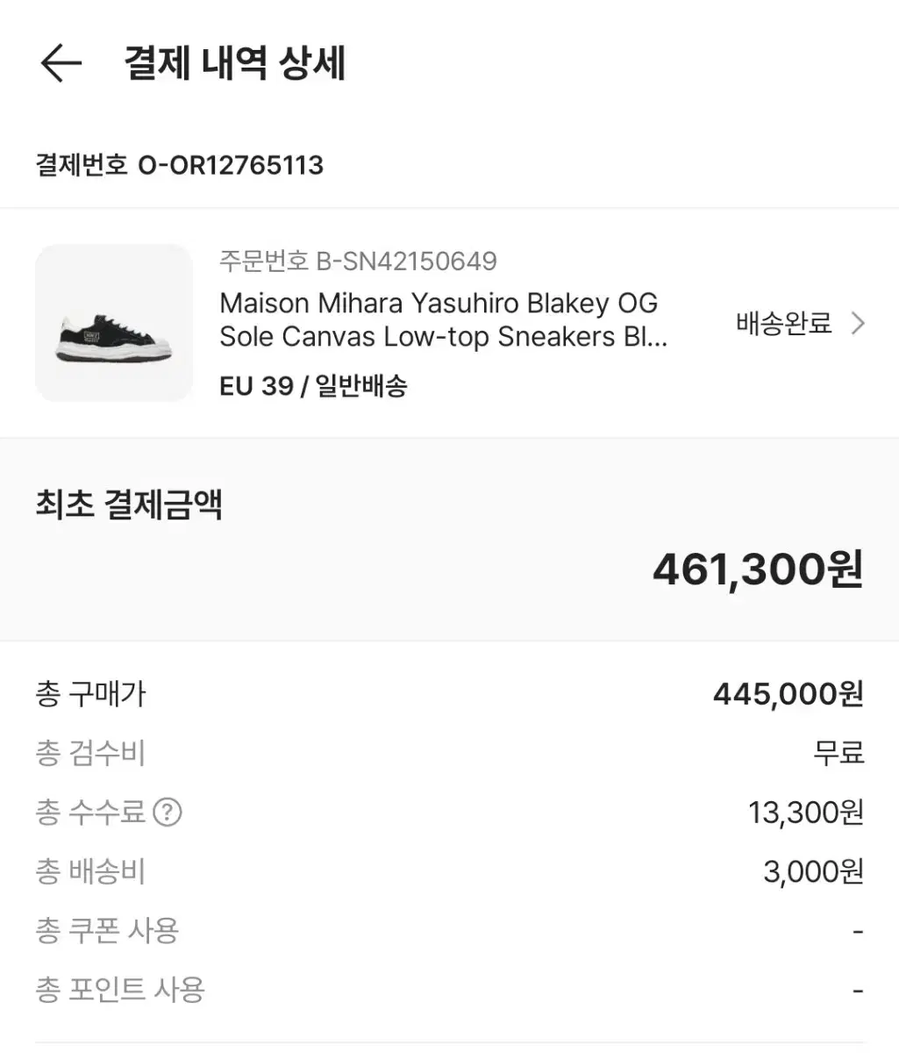The width and height of the screenshot is (899, 1053).
Task: Tap the 총 구매가 label
Action: coord(90,694)
